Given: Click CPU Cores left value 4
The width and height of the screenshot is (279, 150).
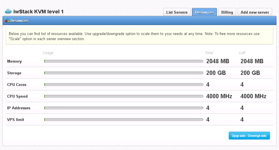Looking at the screenshot, I should tap(242, 85).
